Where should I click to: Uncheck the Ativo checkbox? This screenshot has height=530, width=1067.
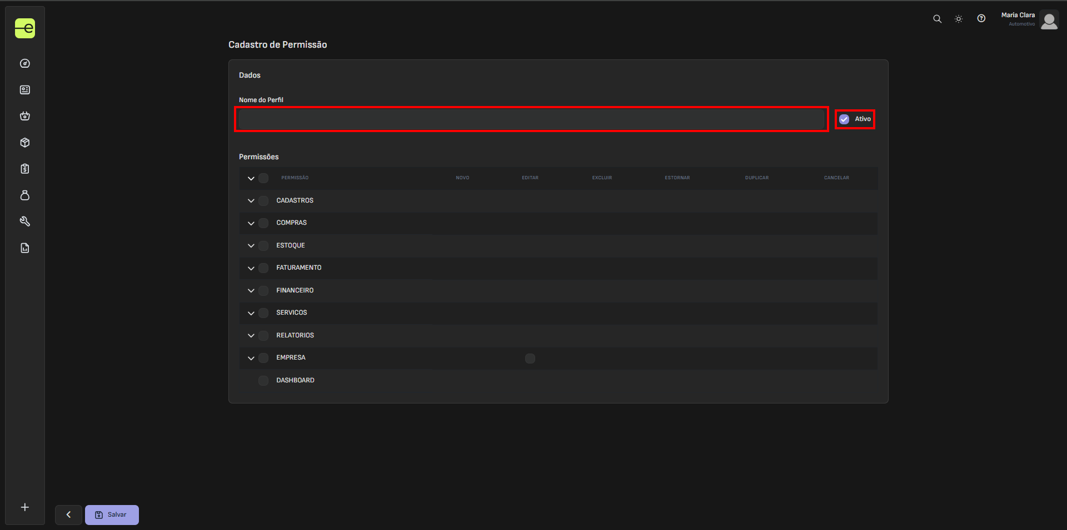point(844,119)
